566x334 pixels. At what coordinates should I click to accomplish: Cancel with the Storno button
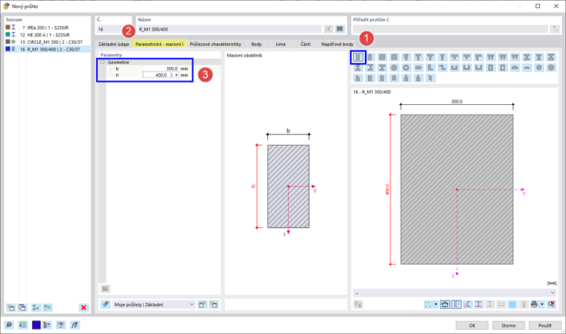(508, 325)
